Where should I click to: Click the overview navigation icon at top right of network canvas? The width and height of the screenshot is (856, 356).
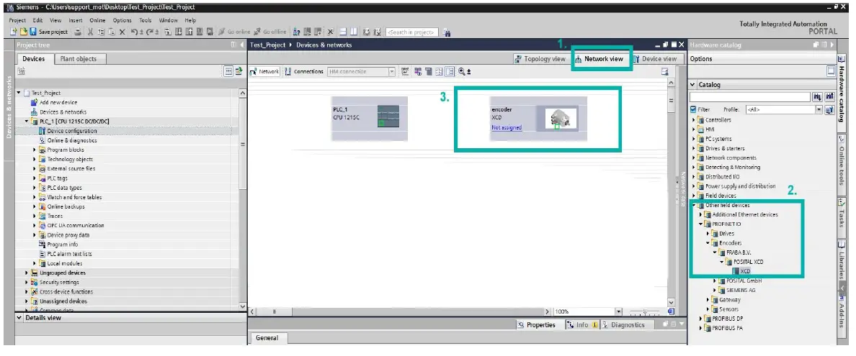[664, 71]
